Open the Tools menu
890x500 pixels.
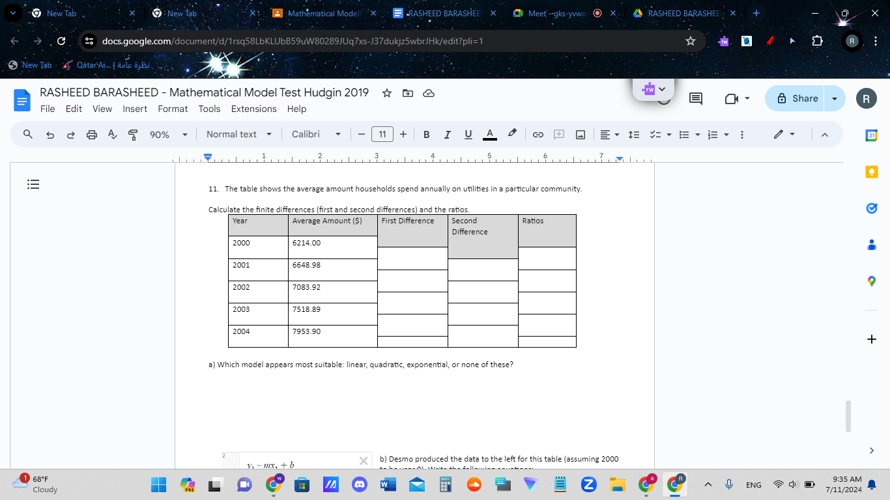pyautogui.click(x=210, y=109)
